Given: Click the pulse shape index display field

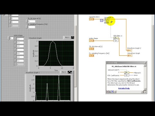Looking at the screenshot, I should pyautogui.click(x=12, y=38).
